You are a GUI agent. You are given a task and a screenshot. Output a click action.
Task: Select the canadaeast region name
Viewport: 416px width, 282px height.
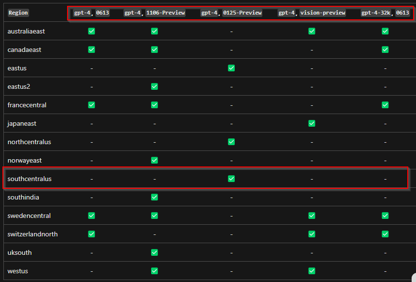click(x=24, y=50)
